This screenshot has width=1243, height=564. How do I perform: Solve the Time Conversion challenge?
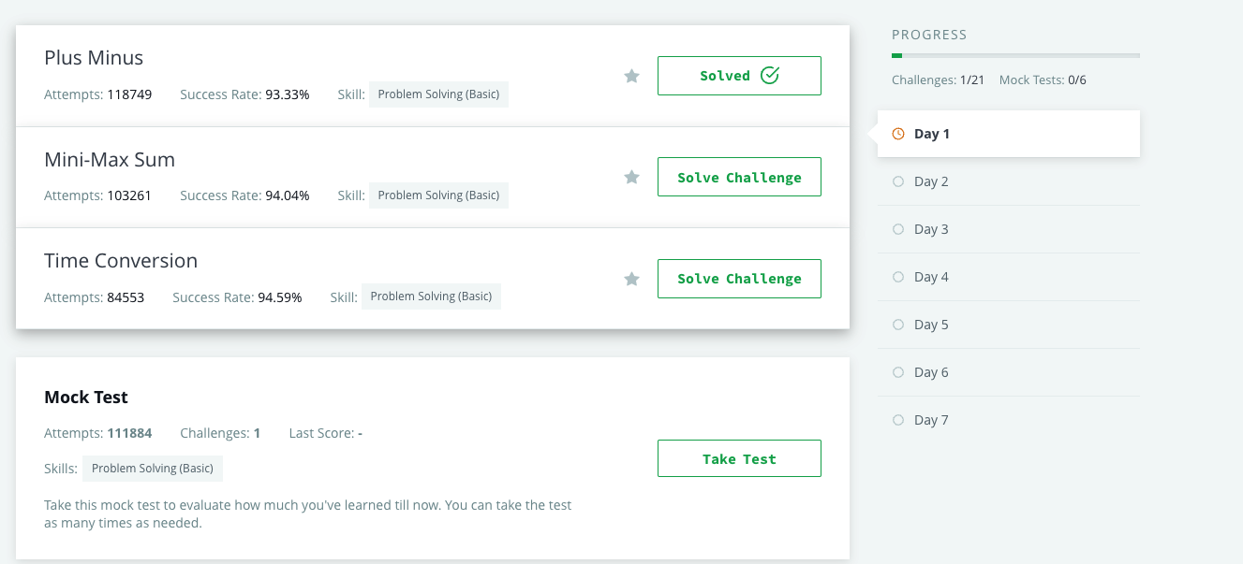coord(739,279)
